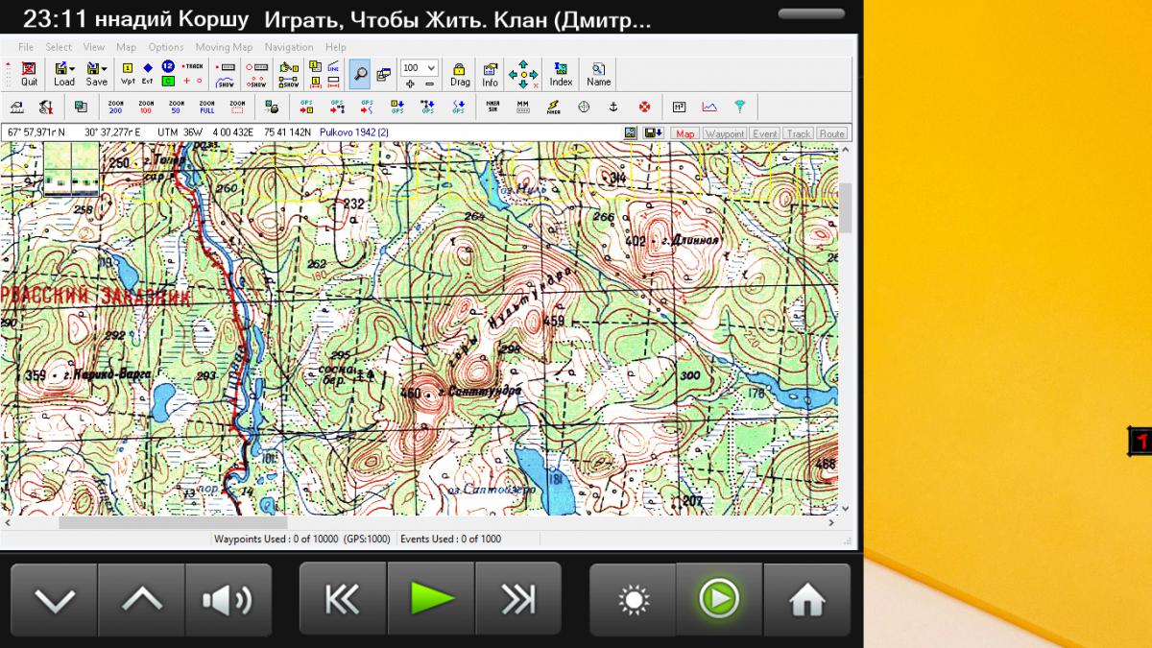Open the Moving Map menu
1152x648 pixels.
(224, 47)
